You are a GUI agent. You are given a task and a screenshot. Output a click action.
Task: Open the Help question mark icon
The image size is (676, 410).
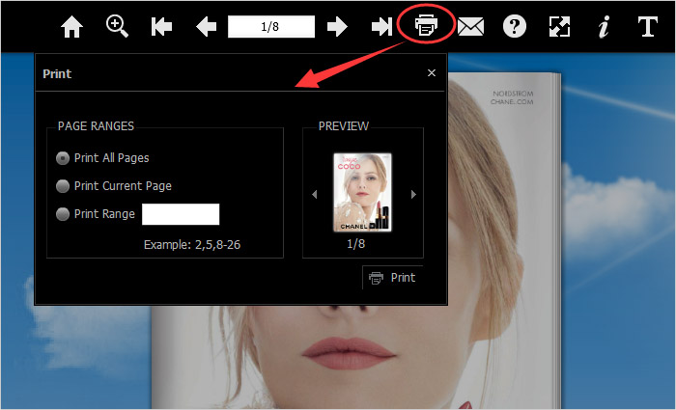[x=516, y=27]
